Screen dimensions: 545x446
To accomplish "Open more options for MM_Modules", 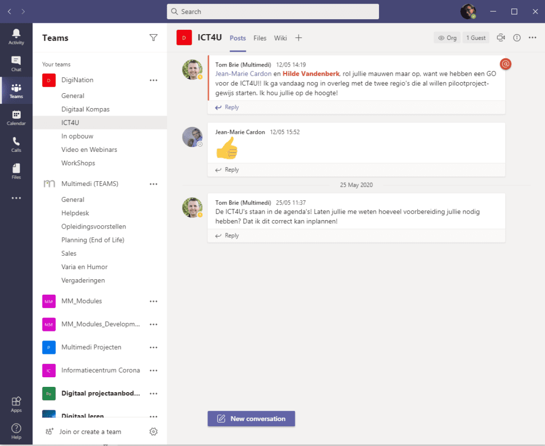I will (153, 301).
